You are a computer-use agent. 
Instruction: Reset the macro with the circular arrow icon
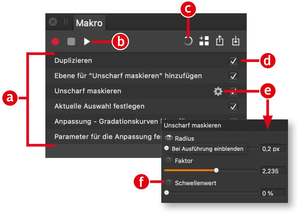click(x=188, y=41)
